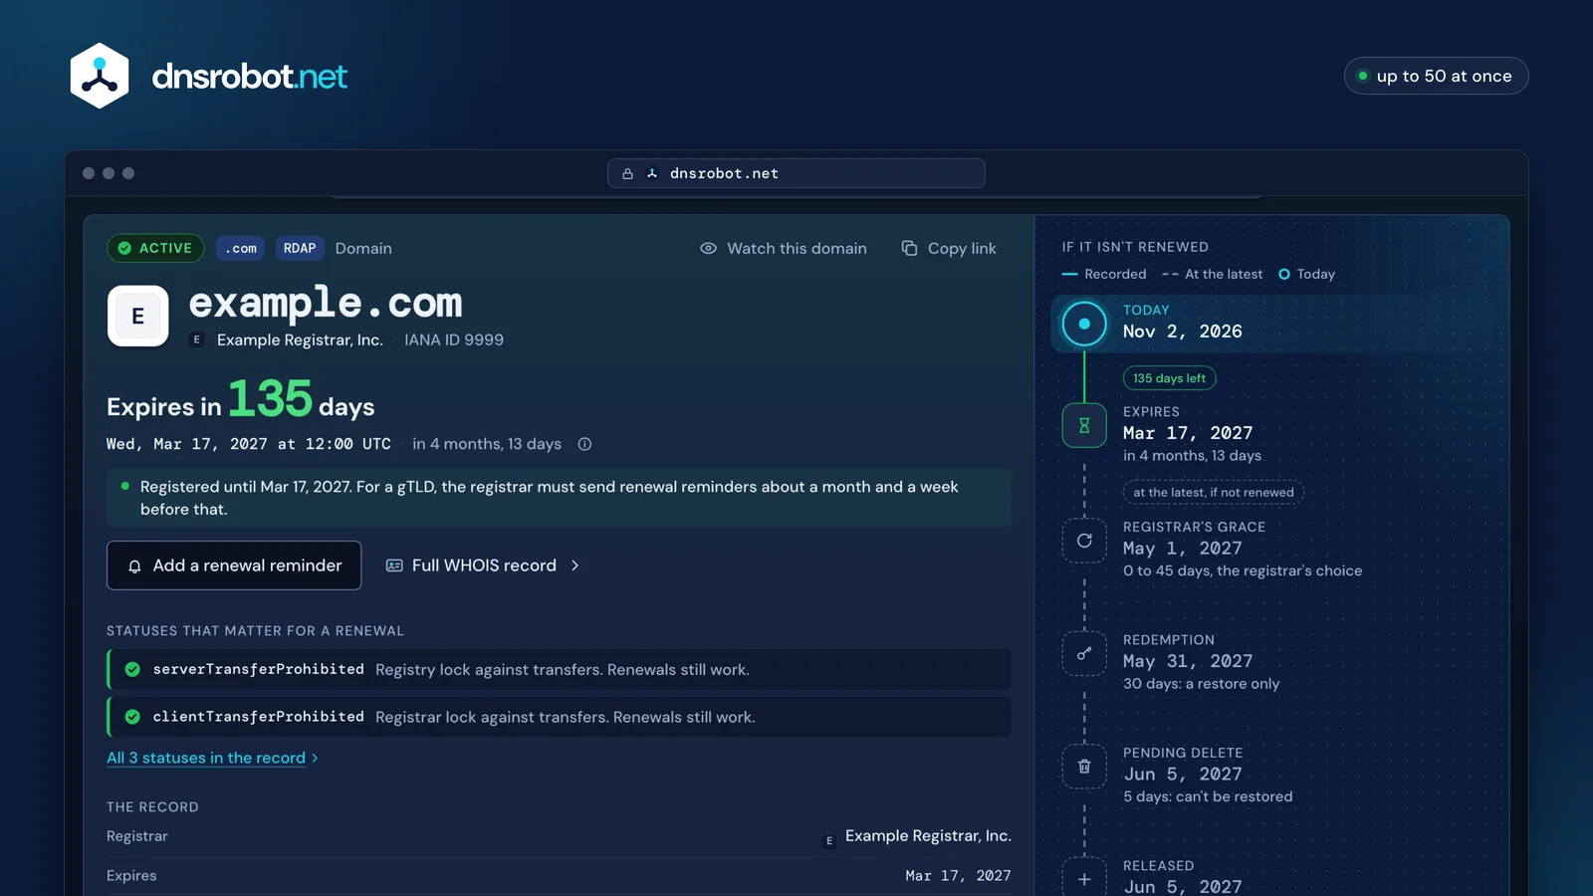
Task: Click the Redemption key icon
Action: point(1084,653)
